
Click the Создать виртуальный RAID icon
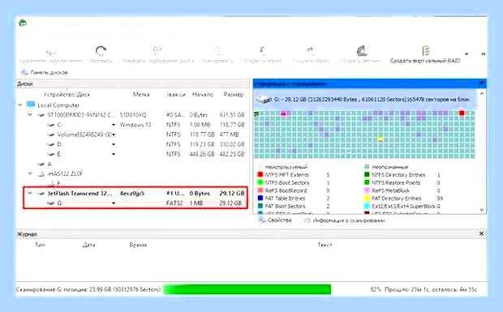[425, 50]
